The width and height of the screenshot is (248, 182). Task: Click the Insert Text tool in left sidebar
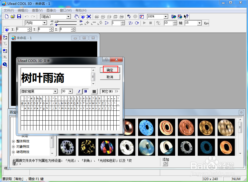click(x=5, y=38)
